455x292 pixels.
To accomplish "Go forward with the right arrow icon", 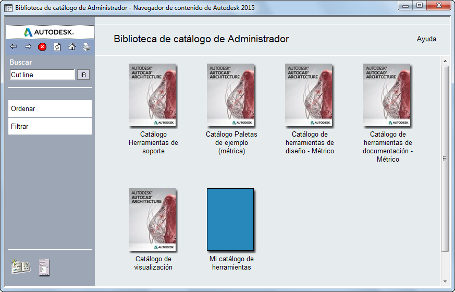I will (28, 46).
